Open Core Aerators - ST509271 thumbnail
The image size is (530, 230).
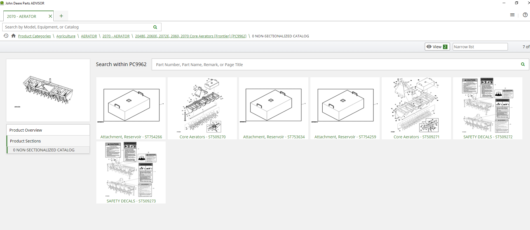[x=416, y=108]
